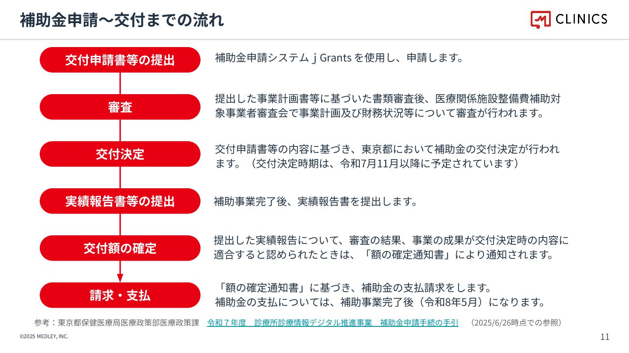629x353 pixels.
Task: Open the 令和7年度 補助金申請手続の手引 link
Action: 333,323
